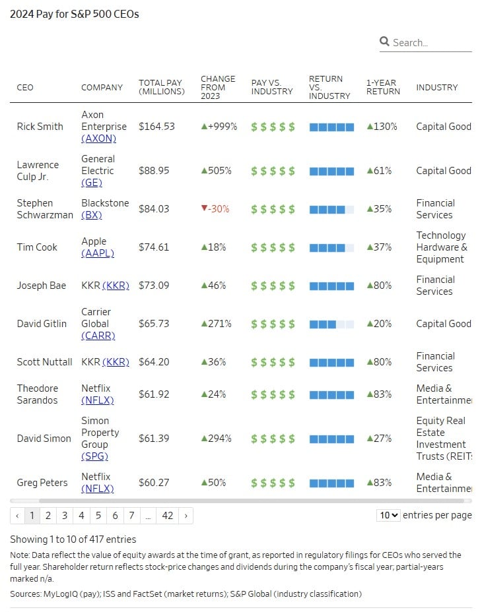Click the Greg Peters name cell
Viewport: 482px width, 614px height.
(42, 483)
